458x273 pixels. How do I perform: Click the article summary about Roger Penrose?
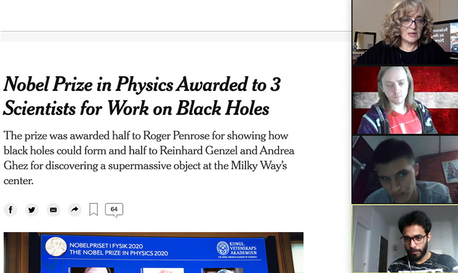pos(149,158)
